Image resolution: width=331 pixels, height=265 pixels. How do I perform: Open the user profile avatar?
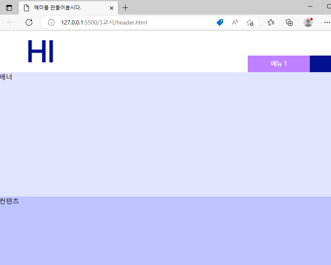[308, 22]
